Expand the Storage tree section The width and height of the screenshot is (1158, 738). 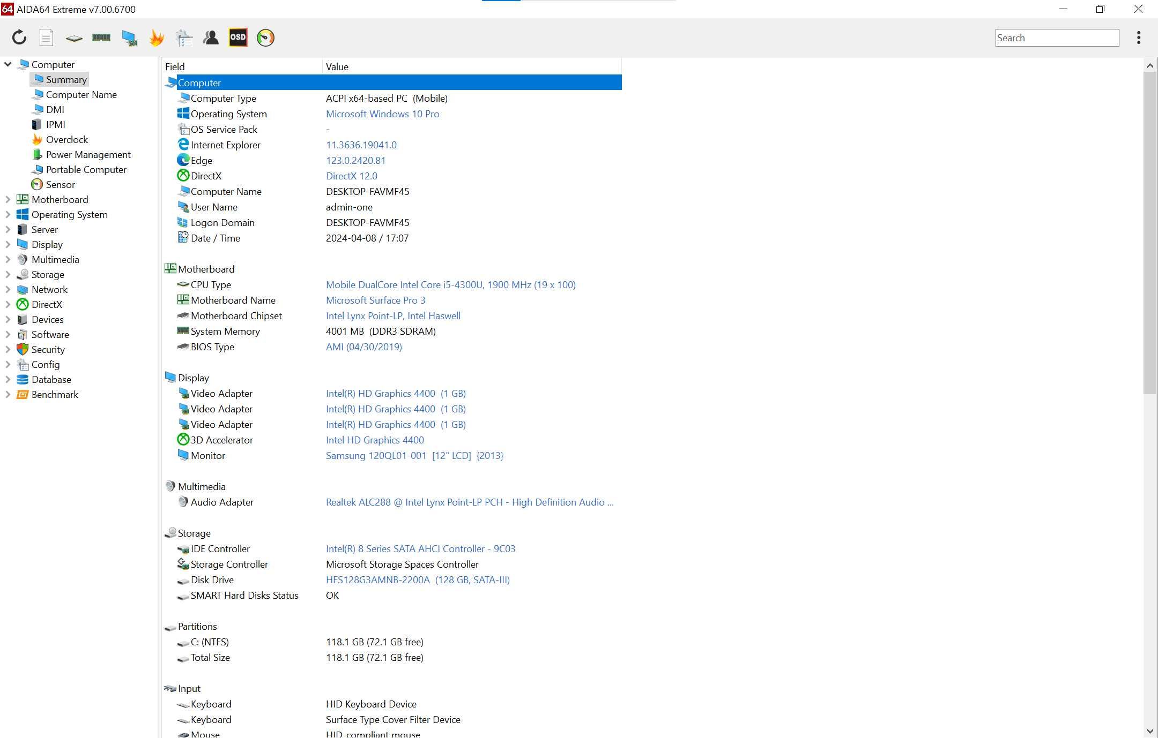pos(9,274)
